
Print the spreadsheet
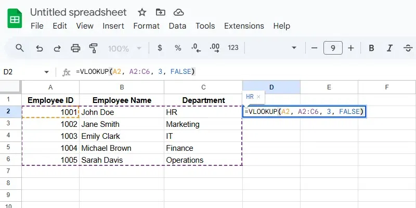point(75,48)
